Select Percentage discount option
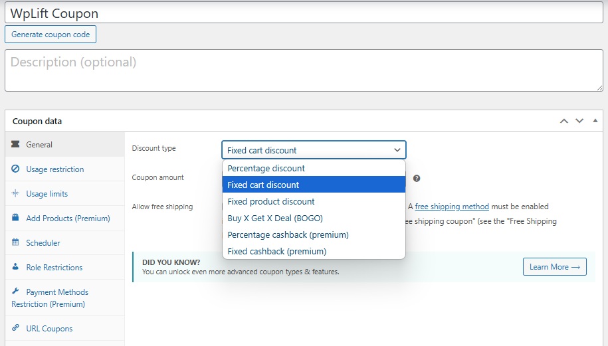This screenshot has width=608, height=346. coord(266,168)
